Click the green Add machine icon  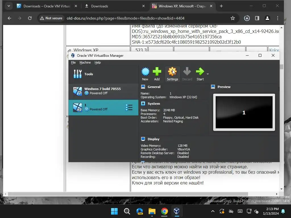157,74
